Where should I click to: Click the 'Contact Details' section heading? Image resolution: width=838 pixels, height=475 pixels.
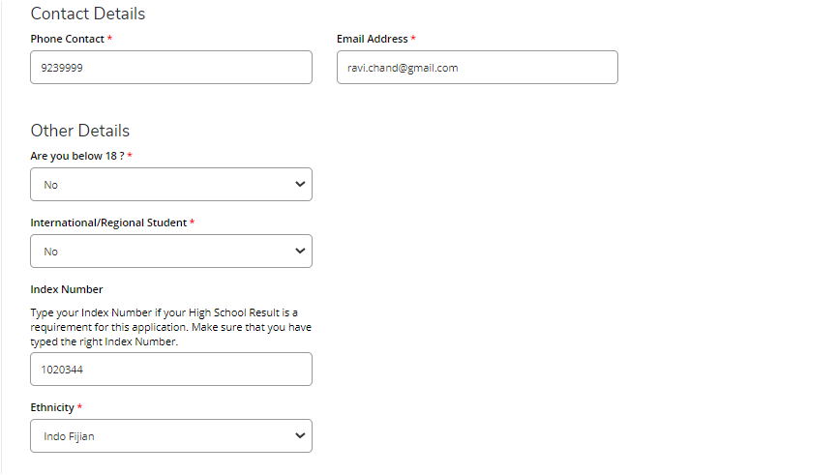click(88, 14)
